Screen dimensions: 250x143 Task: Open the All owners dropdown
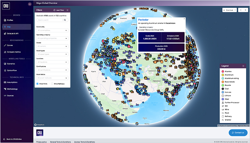coord(52,46)
